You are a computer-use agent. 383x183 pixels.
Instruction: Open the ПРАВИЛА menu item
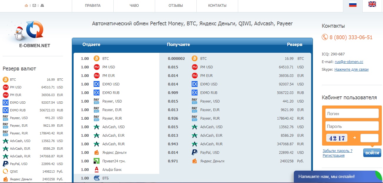(x=92, y=6)
